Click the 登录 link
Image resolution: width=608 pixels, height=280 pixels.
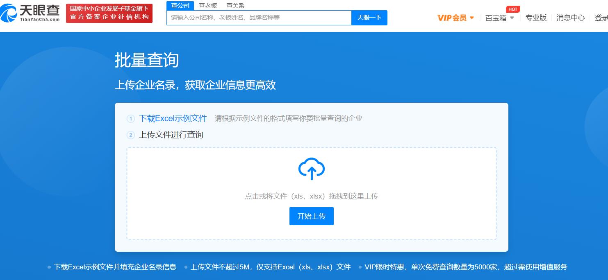(x=601, y=18)
